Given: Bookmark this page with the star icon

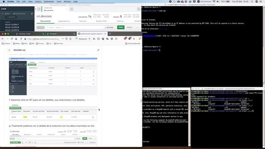Looking at the screenshot, I should (70, 39).
